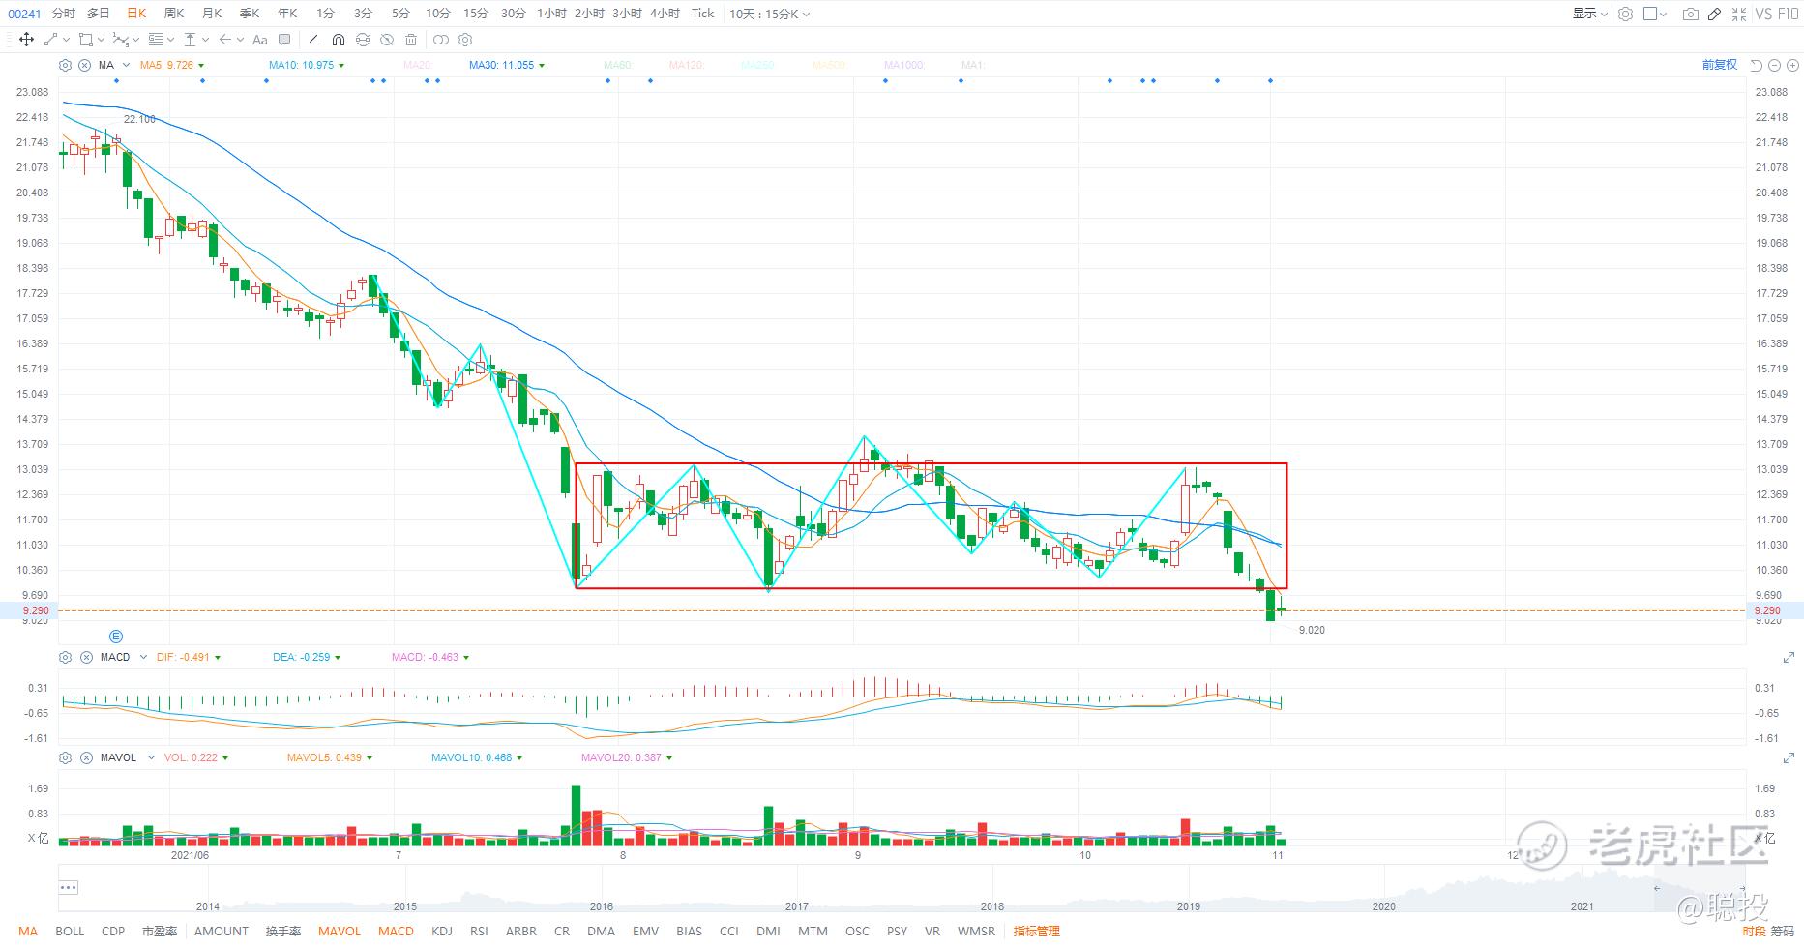Open chart settings gear at top right
The width and height of the screenshot is (1804, 949).
click(x=1625, y=14)
